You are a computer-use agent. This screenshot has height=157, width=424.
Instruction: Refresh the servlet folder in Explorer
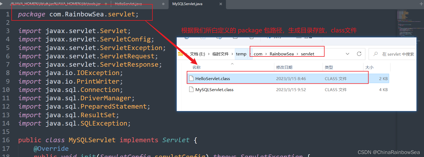point(359,54)
